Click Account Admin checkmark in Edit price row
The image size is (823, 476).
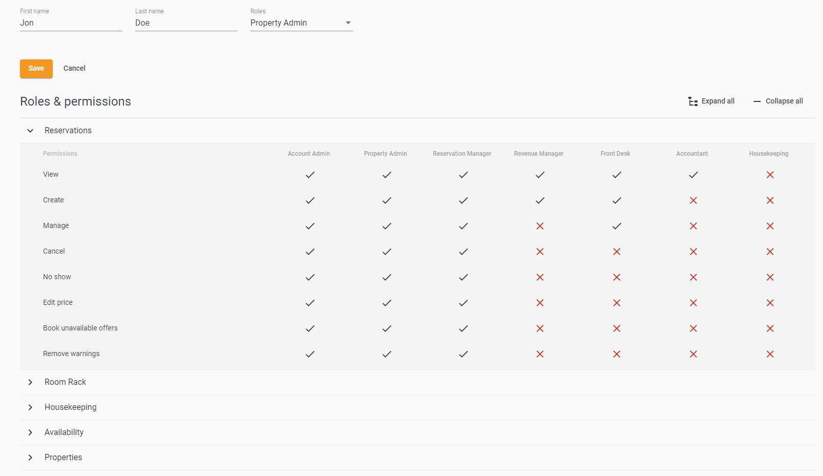point(310,303)
